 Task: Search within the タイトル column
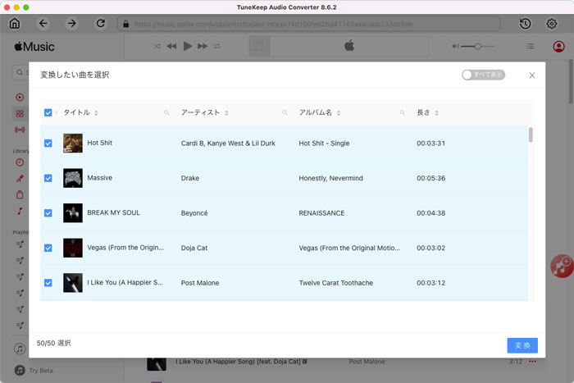[166, 113]
